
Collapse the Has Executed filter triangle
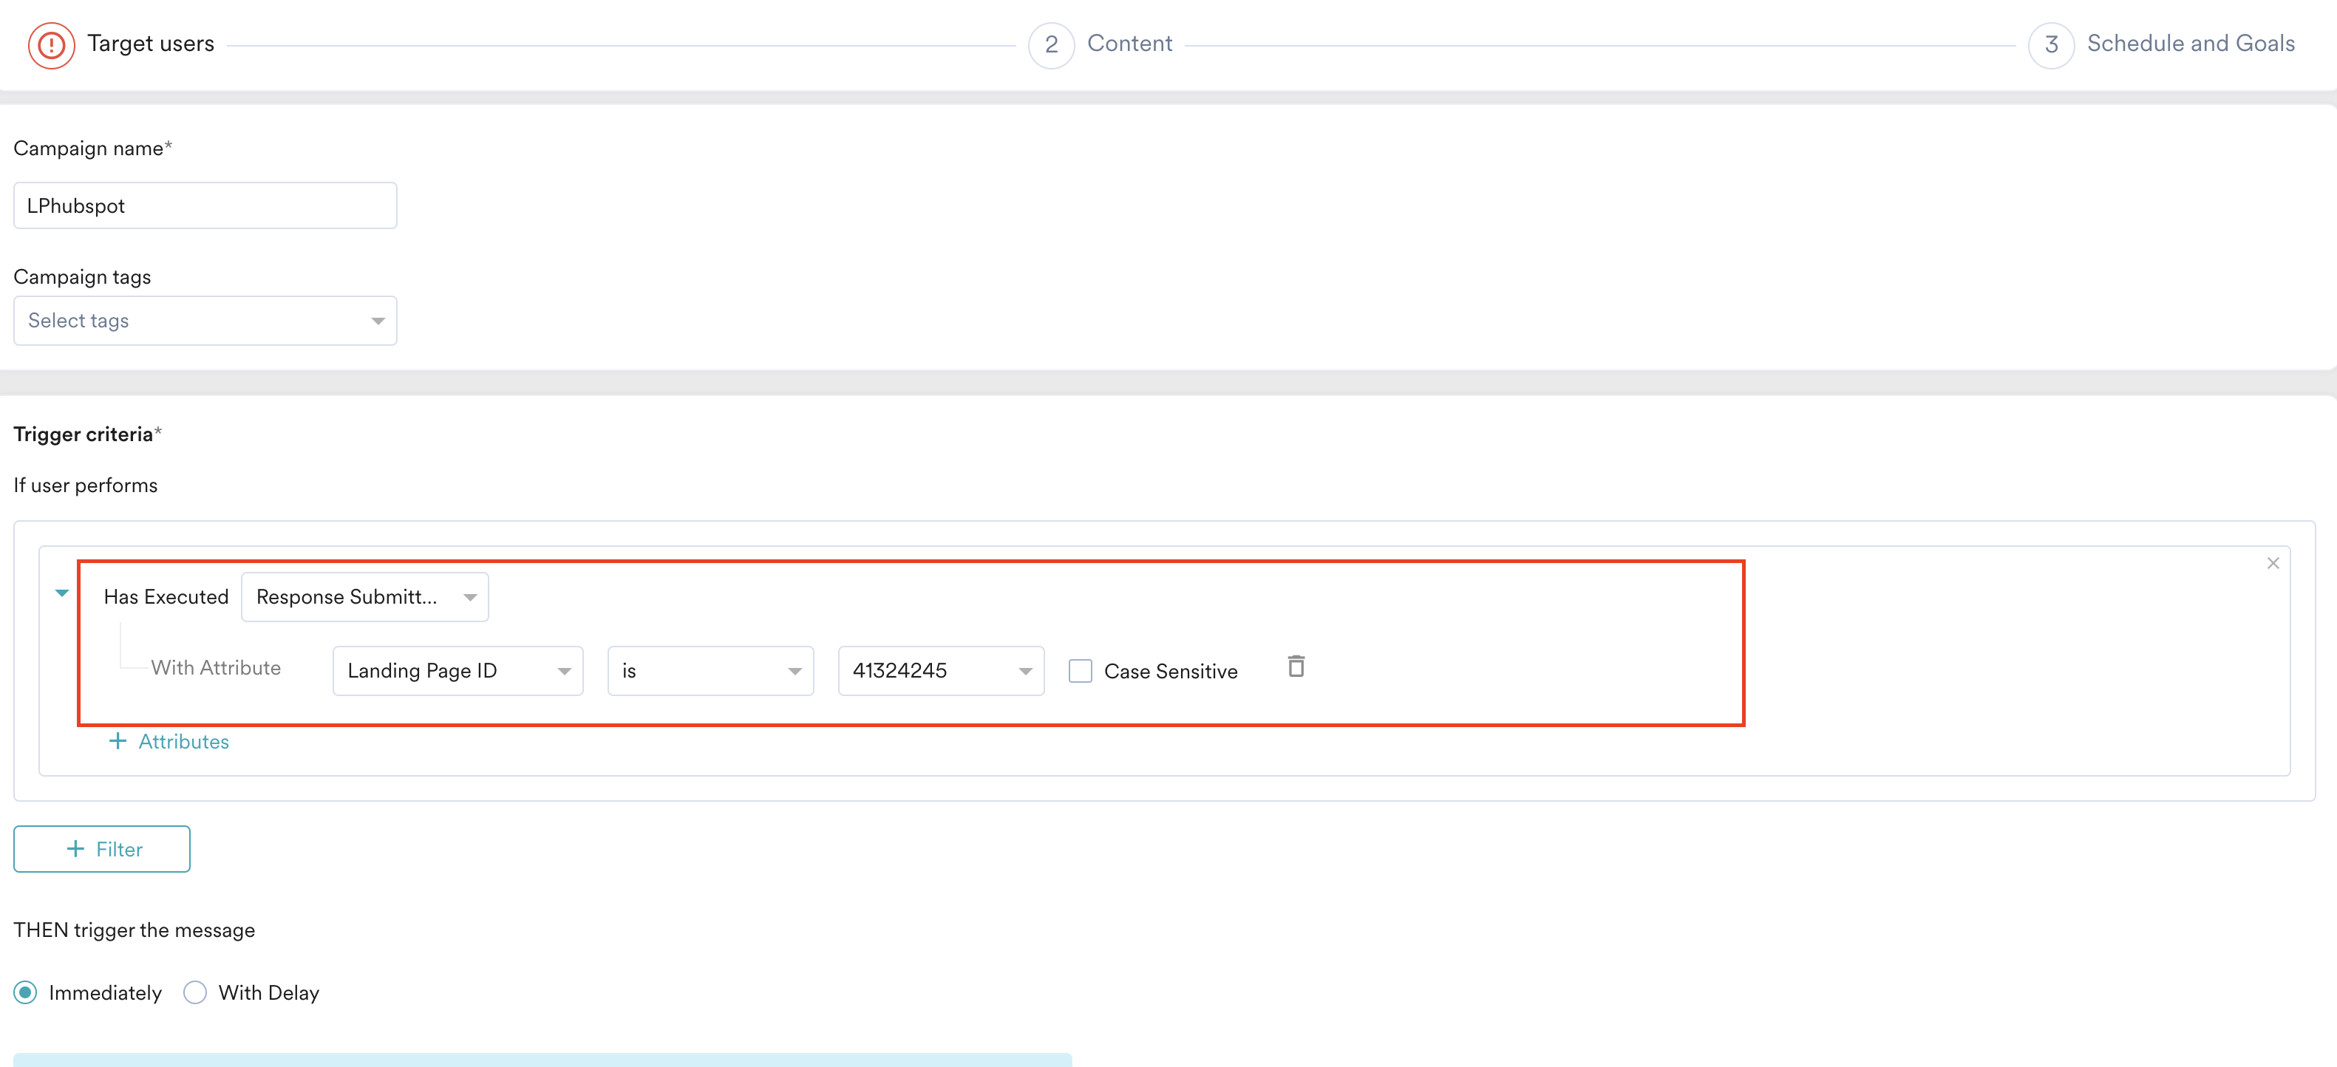[61, 593]
